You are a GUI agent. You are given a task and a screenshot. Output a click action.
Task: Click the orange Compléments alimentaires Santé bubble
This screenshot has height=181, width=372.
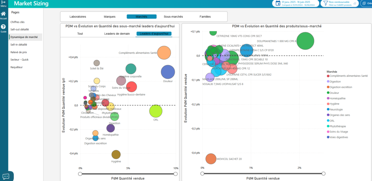pos(164,53)
